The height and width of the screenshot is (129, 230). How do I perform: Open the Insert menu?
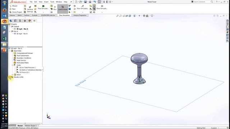[46, 2]
